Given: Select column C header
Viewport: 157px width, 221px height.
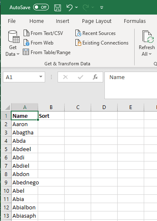Looking at the screenshot, I should (78, 107).
